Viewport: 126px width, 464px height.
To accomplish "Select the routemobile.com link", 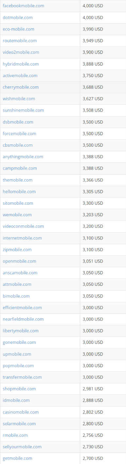I will click(20, 41).
